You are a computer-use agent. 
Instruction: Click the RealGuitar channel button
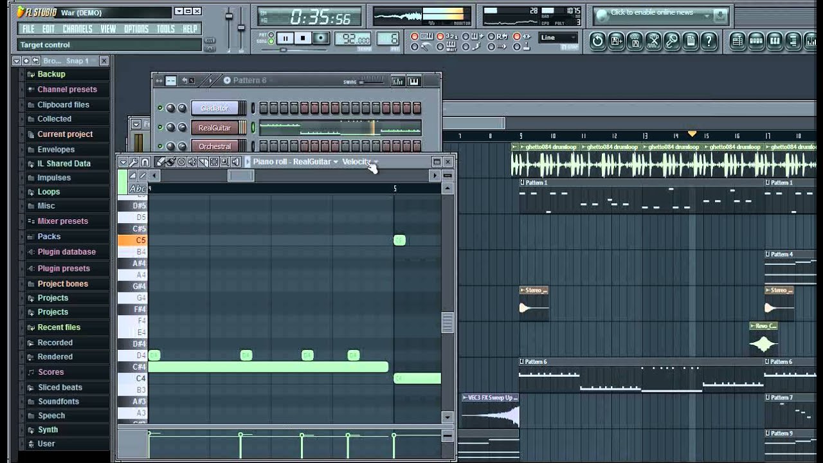pyautogui.click(x=215, y=127)
